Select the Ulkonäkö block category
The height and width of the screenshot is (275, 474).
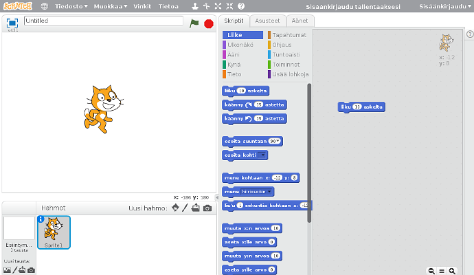(x=240, y=45)
